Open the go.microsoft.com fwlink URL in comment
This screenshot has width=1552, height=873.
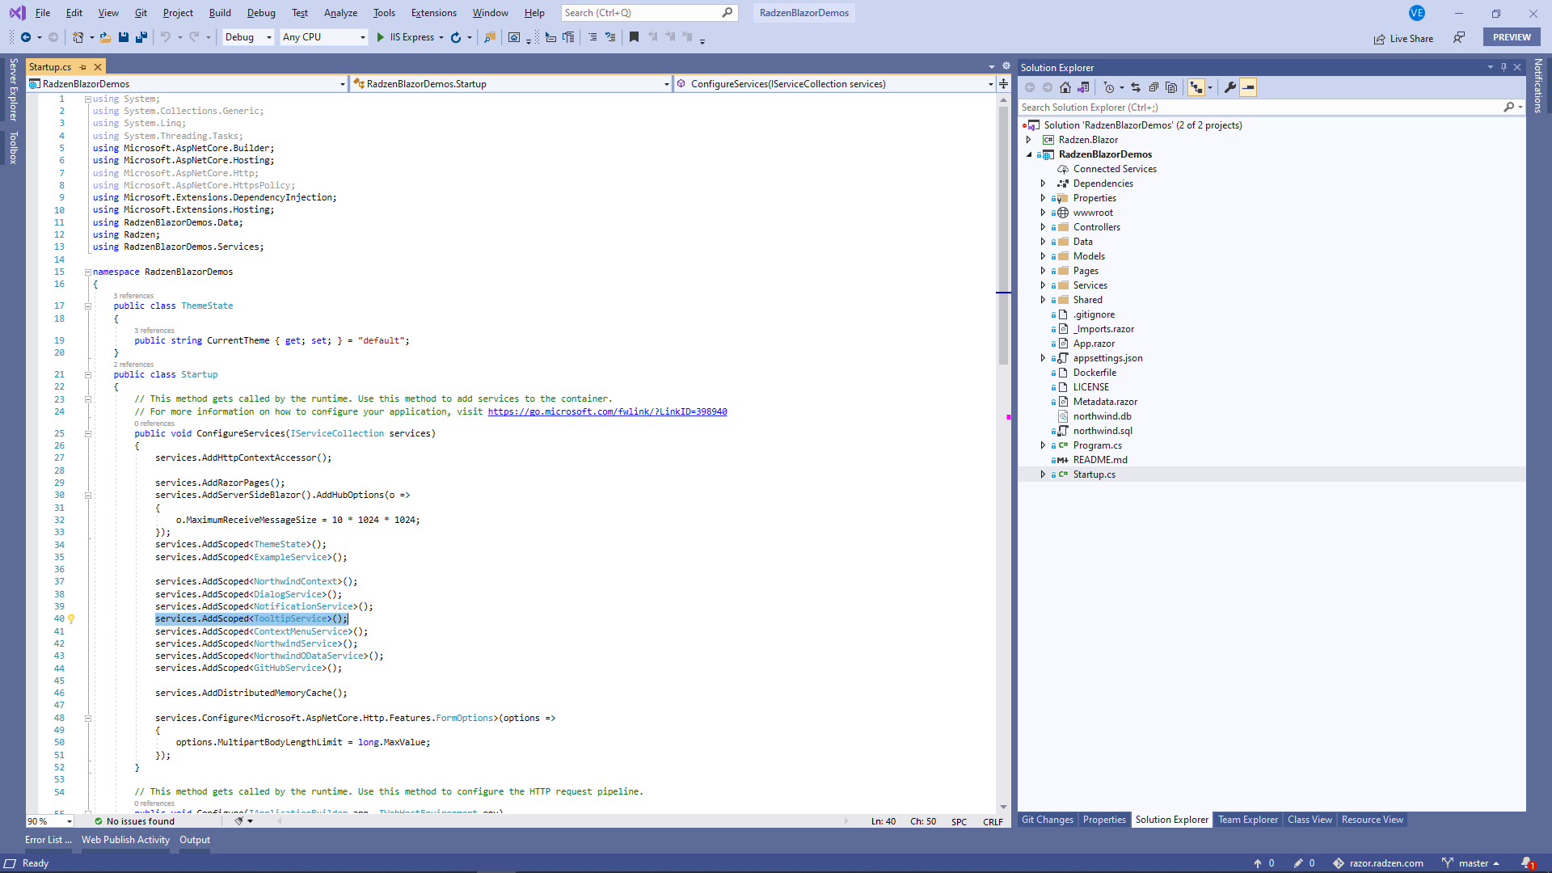pyautogui.click(x=607, y=411)
